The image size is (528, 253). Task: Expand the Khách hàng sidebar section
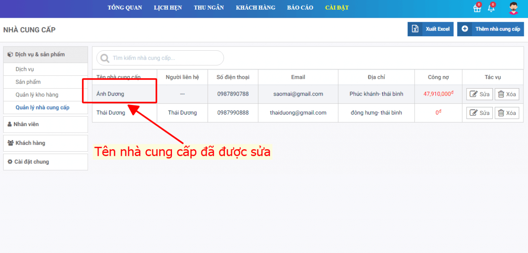45,143
